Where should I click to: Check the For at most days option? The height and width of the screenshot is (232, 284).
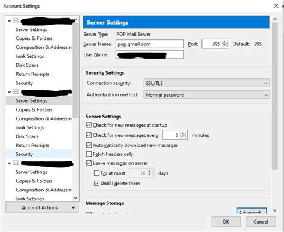tap(96, 173)
